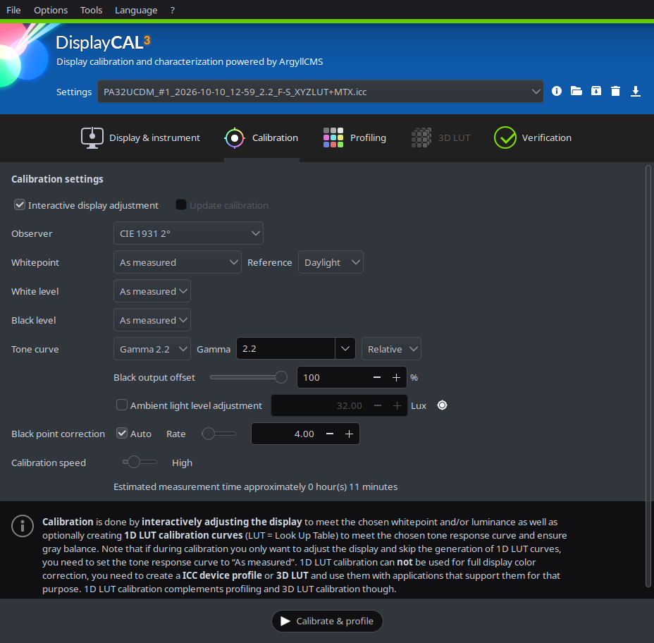
Task: Delete the profile with the trash icon
Action: 615,91
